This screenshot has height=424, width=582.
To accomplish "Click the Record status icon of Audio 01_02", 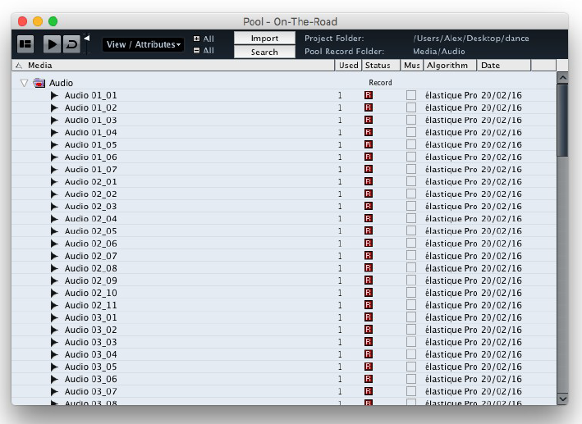I will pos(369,107).
